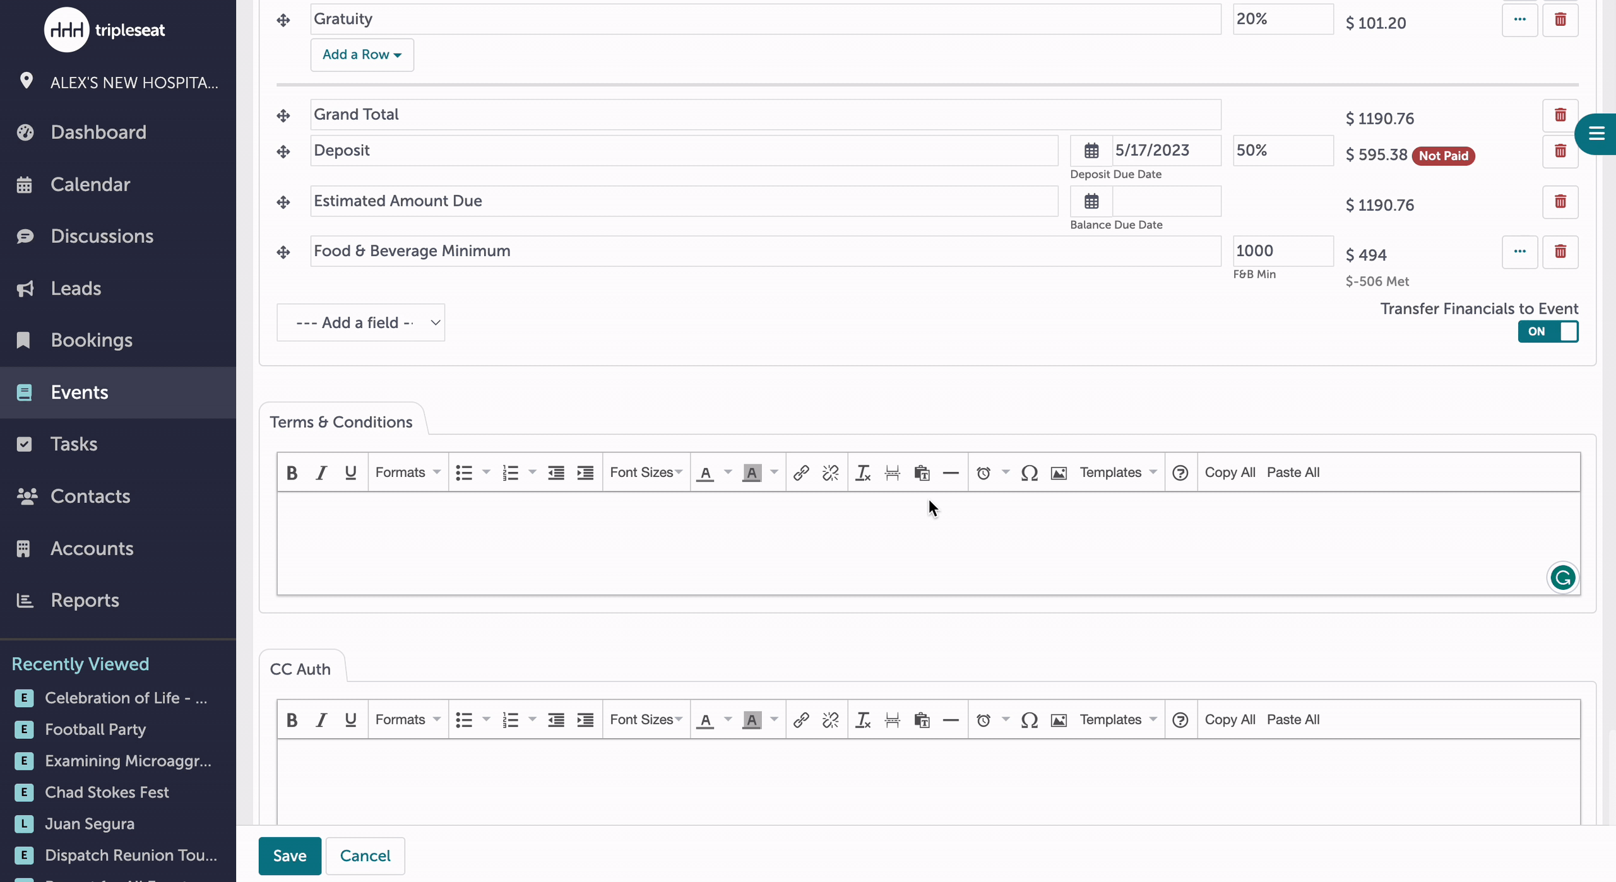Insert image in Terms & Conditions editor

[x=1059, y=473]
